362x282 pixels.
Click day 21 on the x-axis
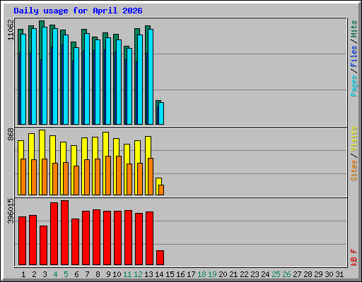click(233, 274)
